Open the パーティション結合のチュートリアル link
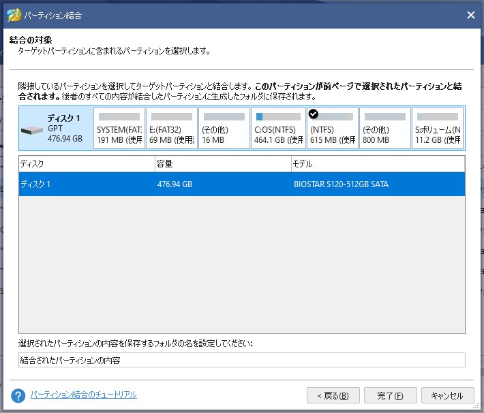The height and width of the screenshot is (413, 484). [x=83, y=395]
